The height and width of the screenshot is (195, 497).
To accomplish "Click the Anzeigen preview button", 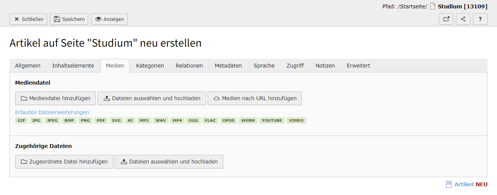I will (110, 19).
